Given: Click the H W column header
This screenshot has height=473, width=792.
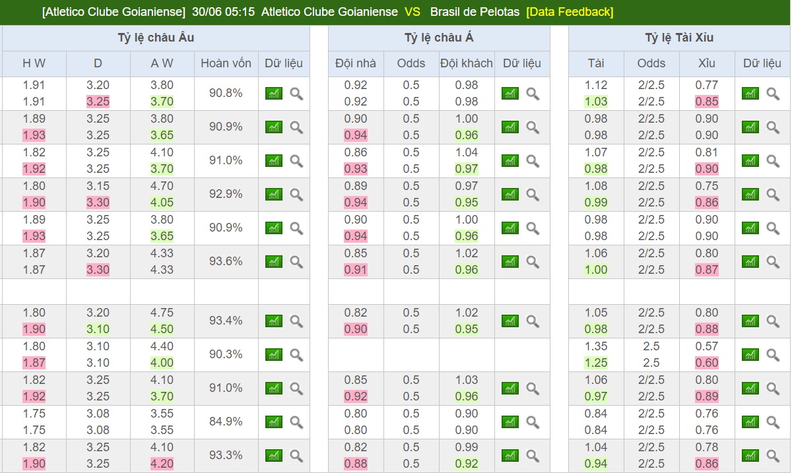Looking at the screenshot, I should click(34, 63).
